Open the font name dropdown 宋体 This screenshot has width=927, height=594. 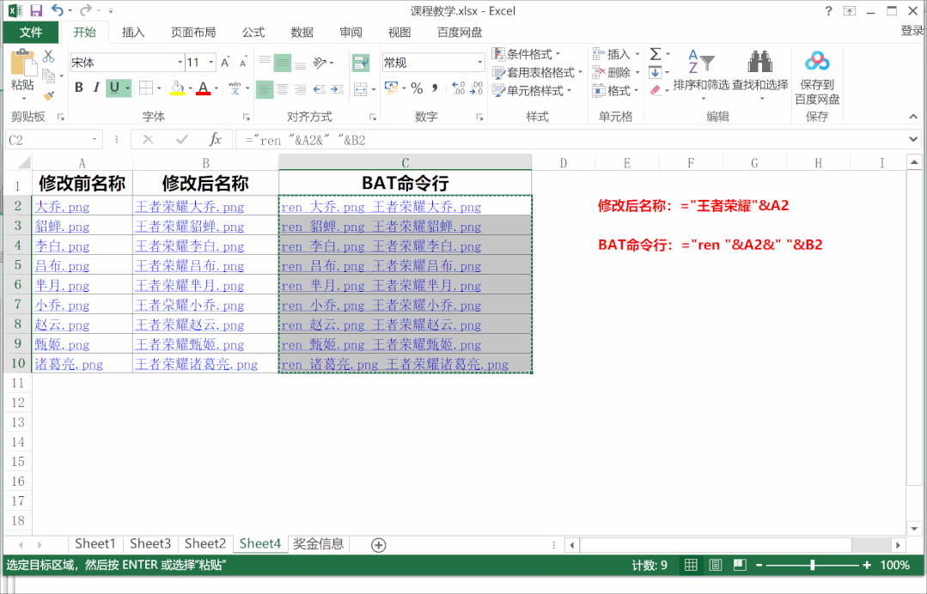(180, 63)
